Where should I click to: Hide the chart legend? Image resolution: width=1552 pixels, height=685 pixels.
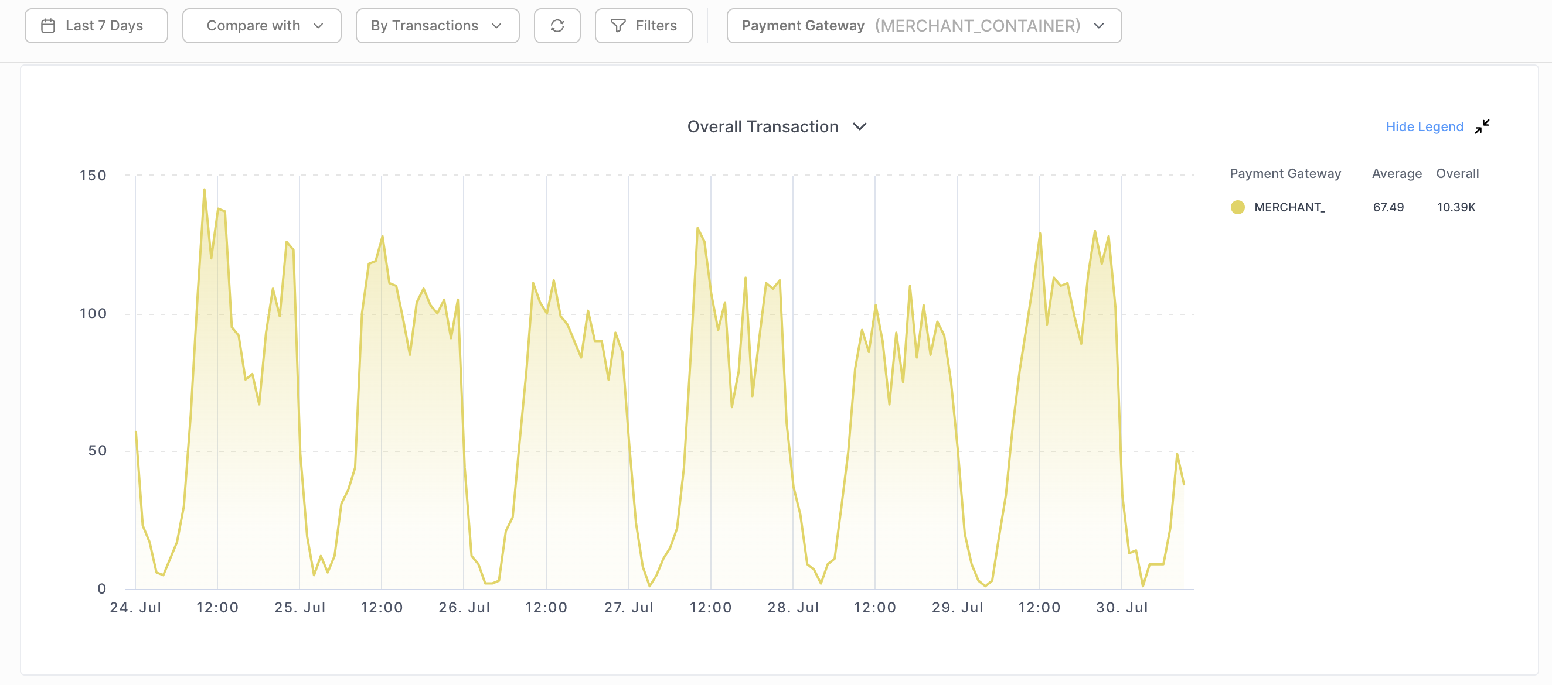1424,126
